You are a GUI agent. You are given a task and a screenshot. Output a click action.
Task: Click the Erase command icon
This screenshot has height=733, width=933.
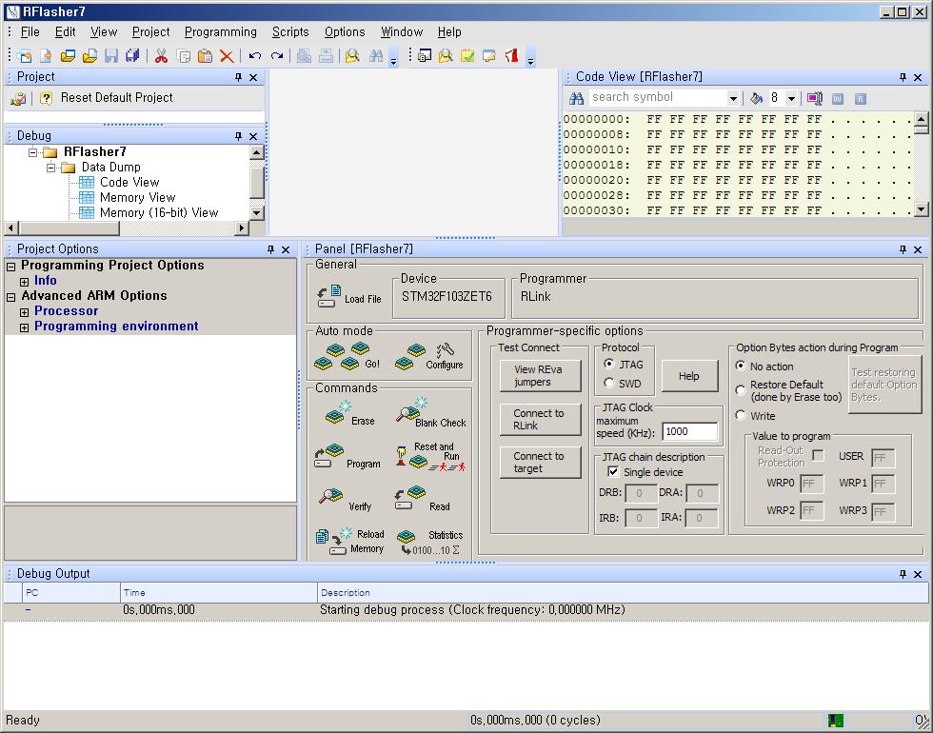(x=338, y=412)
